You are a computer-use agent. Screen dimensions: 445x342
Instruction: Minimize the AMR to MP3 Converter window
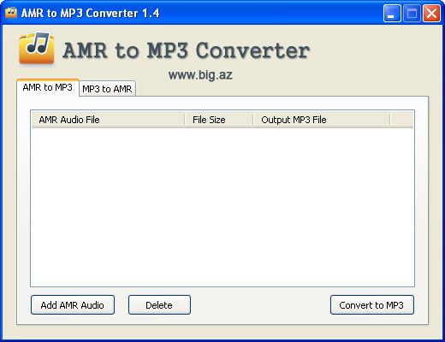pos(392,13)
